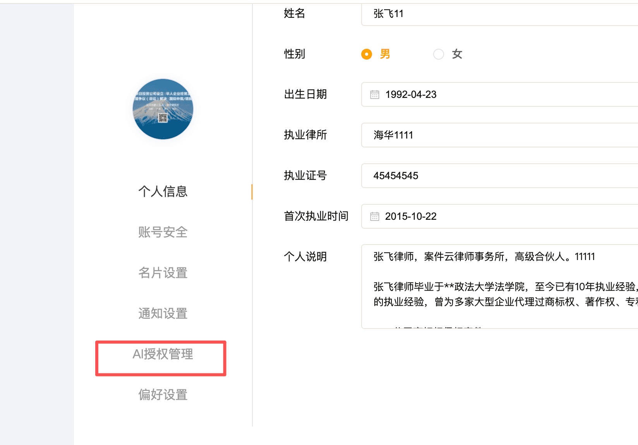Image resolution: width=638 pixels, height=445 pixels.
Task: Click the calendar icon in 出生日期 field
Action: point(375,94)
